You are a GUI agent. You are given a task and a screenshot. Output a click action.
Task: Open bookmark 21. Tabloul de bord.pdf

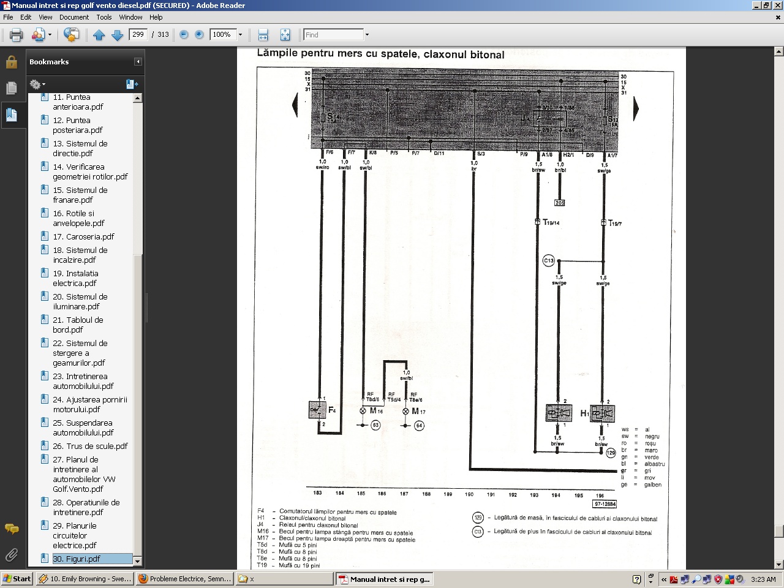pyautogui.click(x=78, y=325)
